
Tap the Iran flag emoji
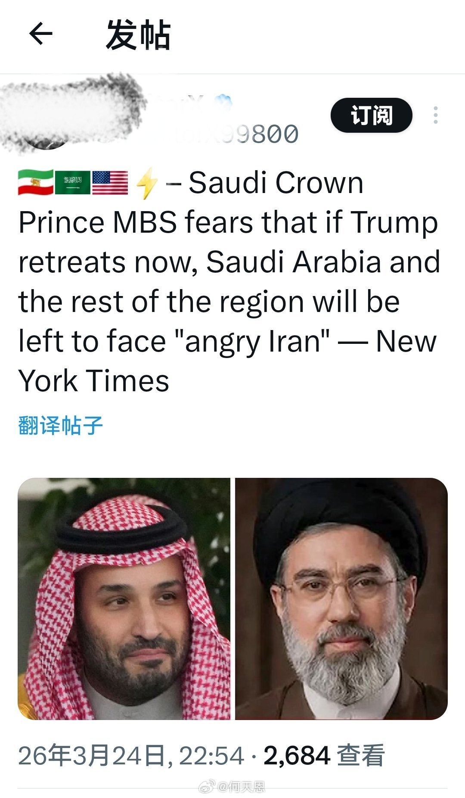pyautogui.click(x=36, y=183)
